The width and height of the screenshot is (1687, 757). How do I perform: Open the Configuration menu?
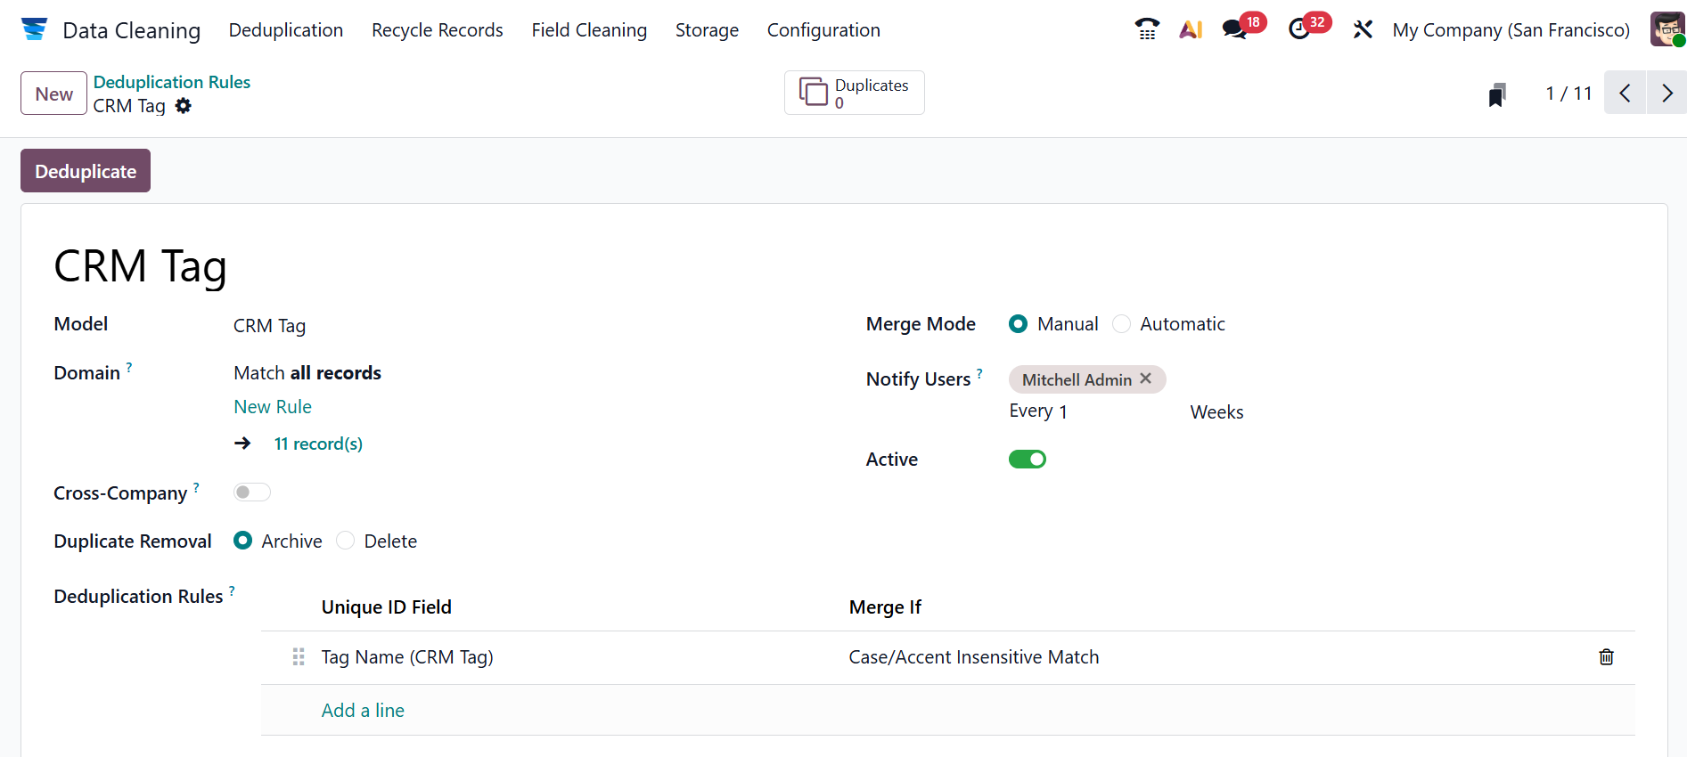[823, 30]
